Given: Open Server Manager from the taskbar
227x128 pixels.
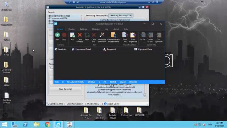Looking at the screenshot, I should click(14, 124).
